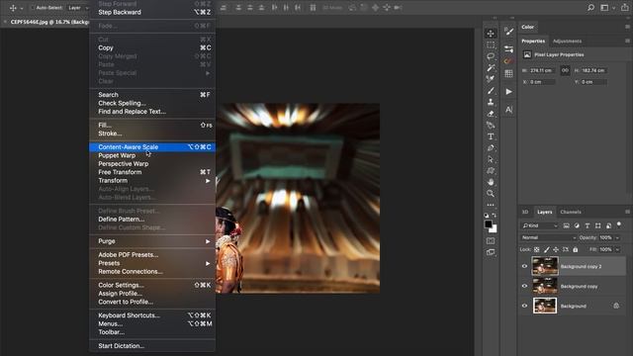Open the Fill slider dropdown arrow
This screenshot has width=633, height=356.
[617, 250]
